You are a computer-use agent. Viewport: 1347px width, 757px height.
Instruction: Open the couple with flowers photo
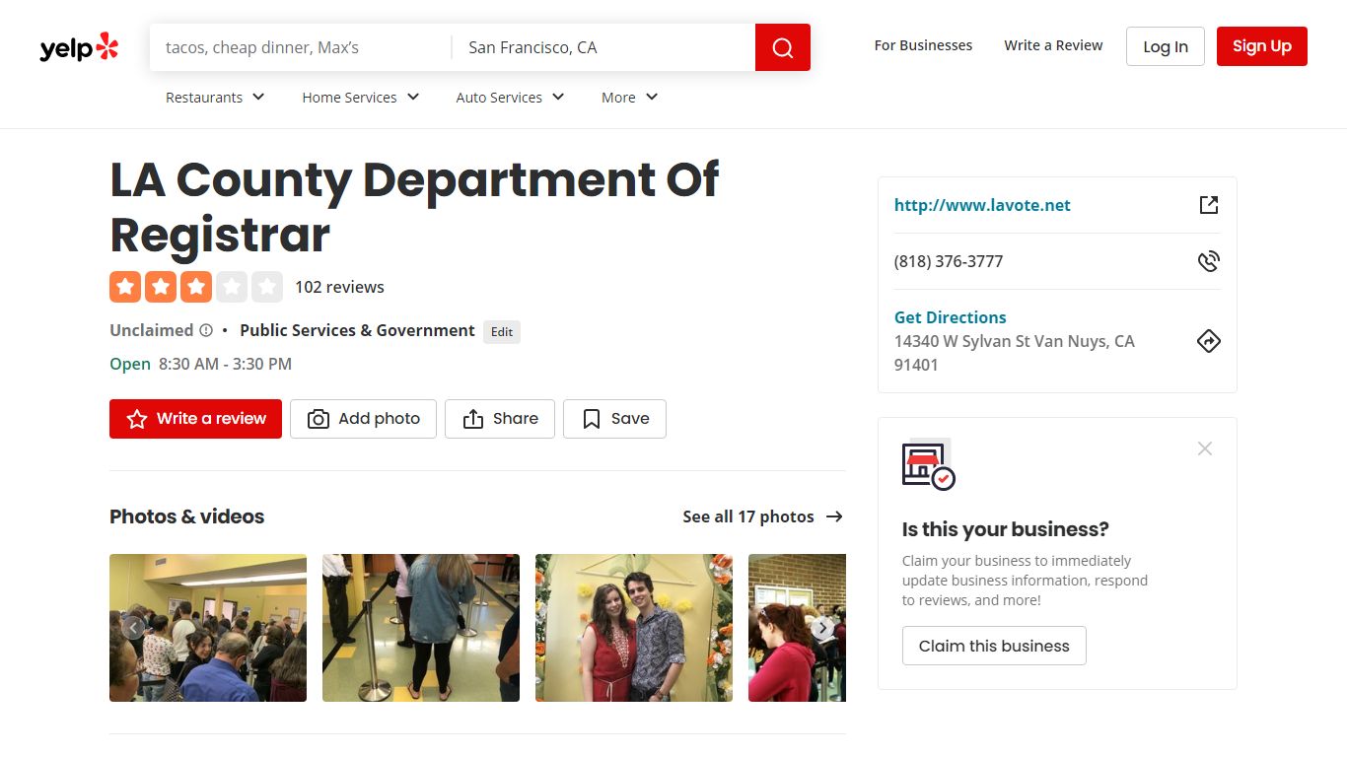pyautogui.click(x=634, y=628)
